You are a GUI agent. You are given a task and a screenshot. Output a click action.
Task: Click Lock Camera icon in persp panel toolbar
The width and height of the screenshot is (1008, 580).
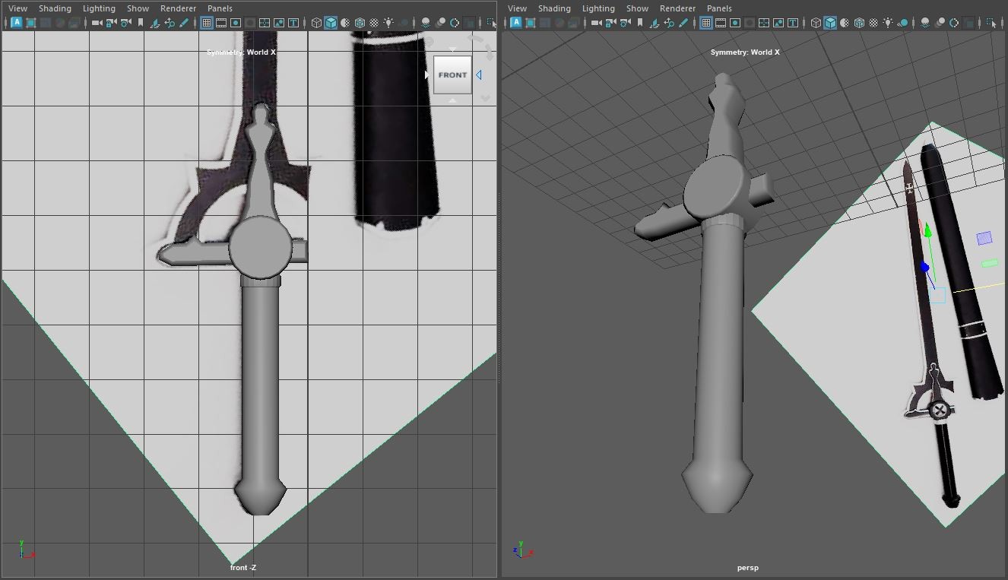pyautogui.click(x=610, y=23)
